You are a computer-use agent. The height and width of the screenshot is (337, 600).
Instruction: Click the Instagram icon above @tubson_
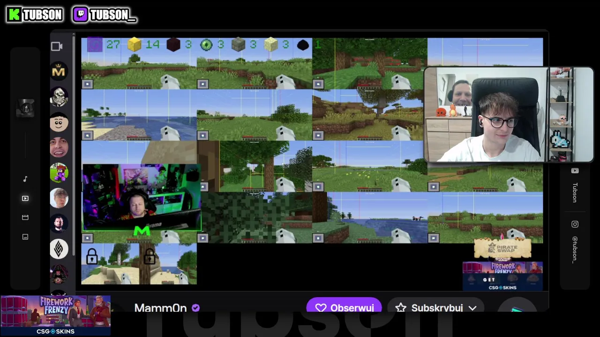(x=575, y=224)
